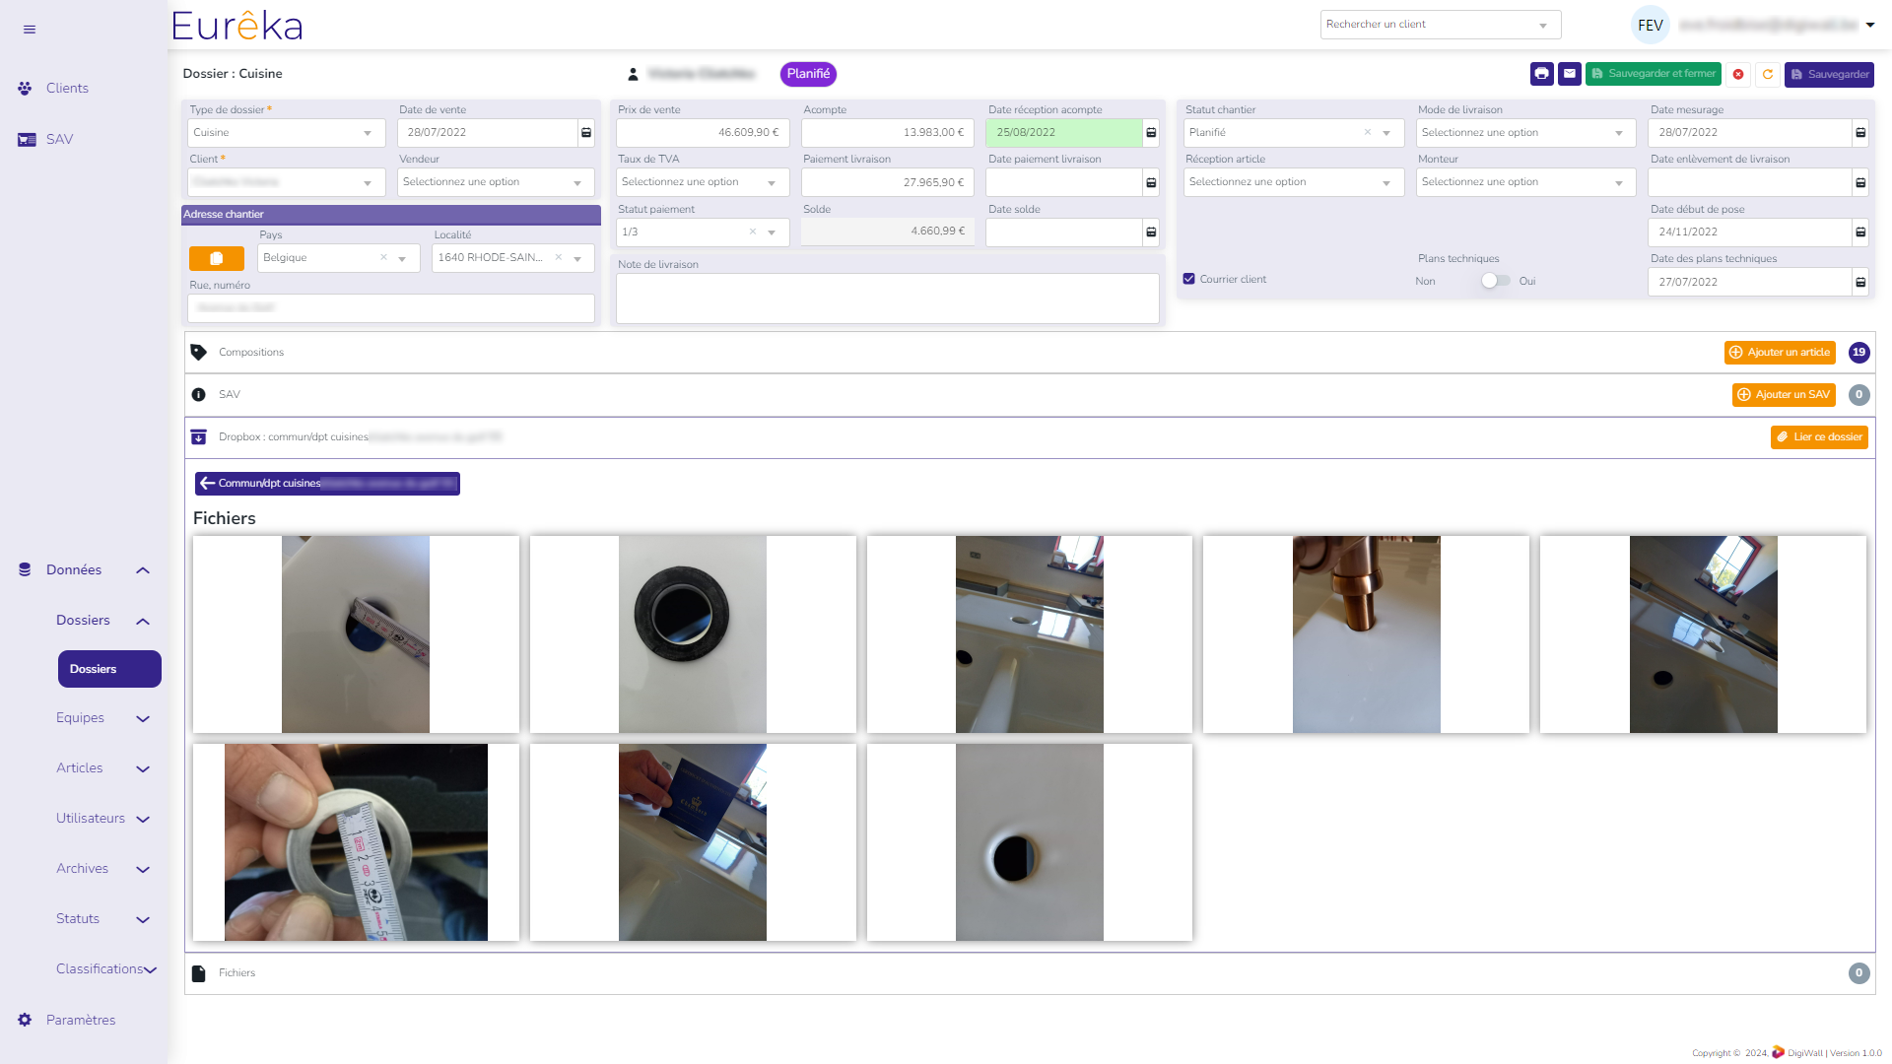Click Ajouter un article button
1892x1064 pixels.
[1780, 353]
